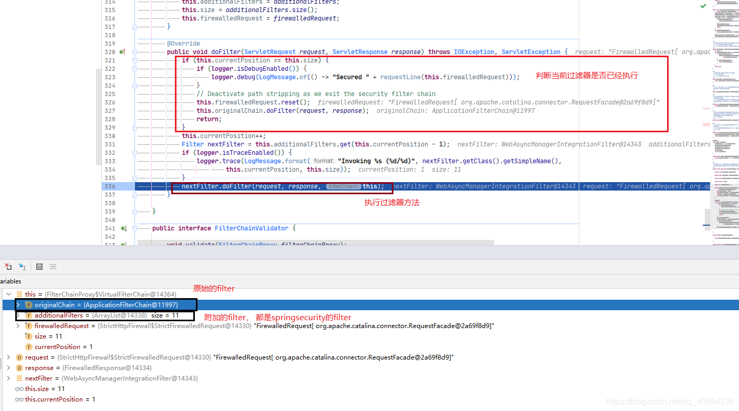Image resolution: width=739 pixels, height=411 pixels.
Task: Click 'isTraceEnabled' on line 332
Action: click(248, 153)
